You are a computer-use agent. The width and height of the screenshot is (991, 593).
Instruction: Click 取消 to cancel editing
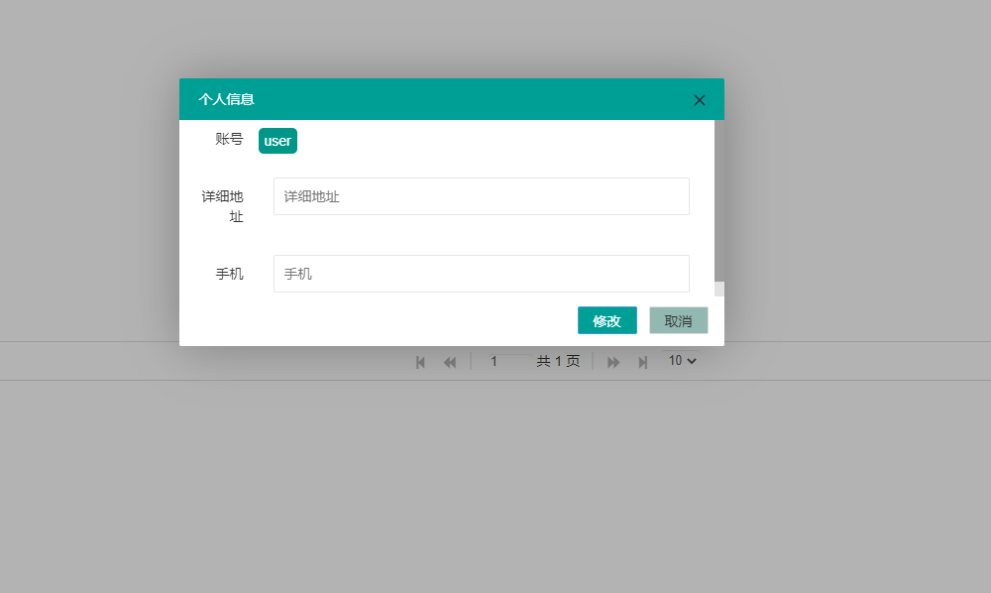click(678, 319)
